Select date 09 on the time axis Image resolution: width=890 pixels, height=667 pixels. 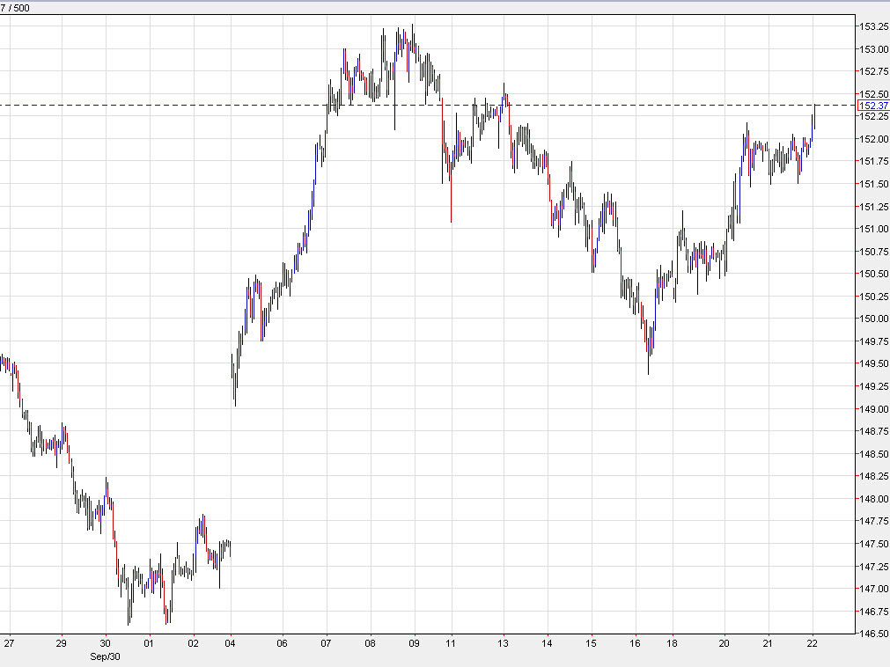tap(413, 643)
